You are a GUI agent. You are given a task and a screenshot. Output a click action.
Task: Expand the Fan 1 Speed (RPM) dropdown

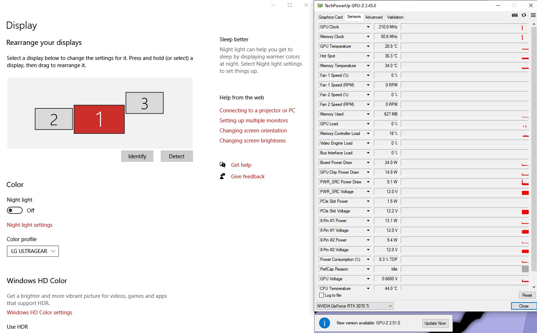point(368,85)
